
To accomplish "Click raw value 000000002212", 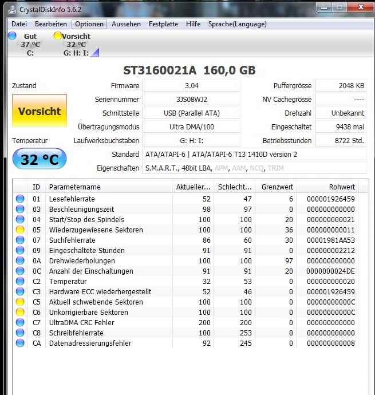I will [x=331, y=251].
